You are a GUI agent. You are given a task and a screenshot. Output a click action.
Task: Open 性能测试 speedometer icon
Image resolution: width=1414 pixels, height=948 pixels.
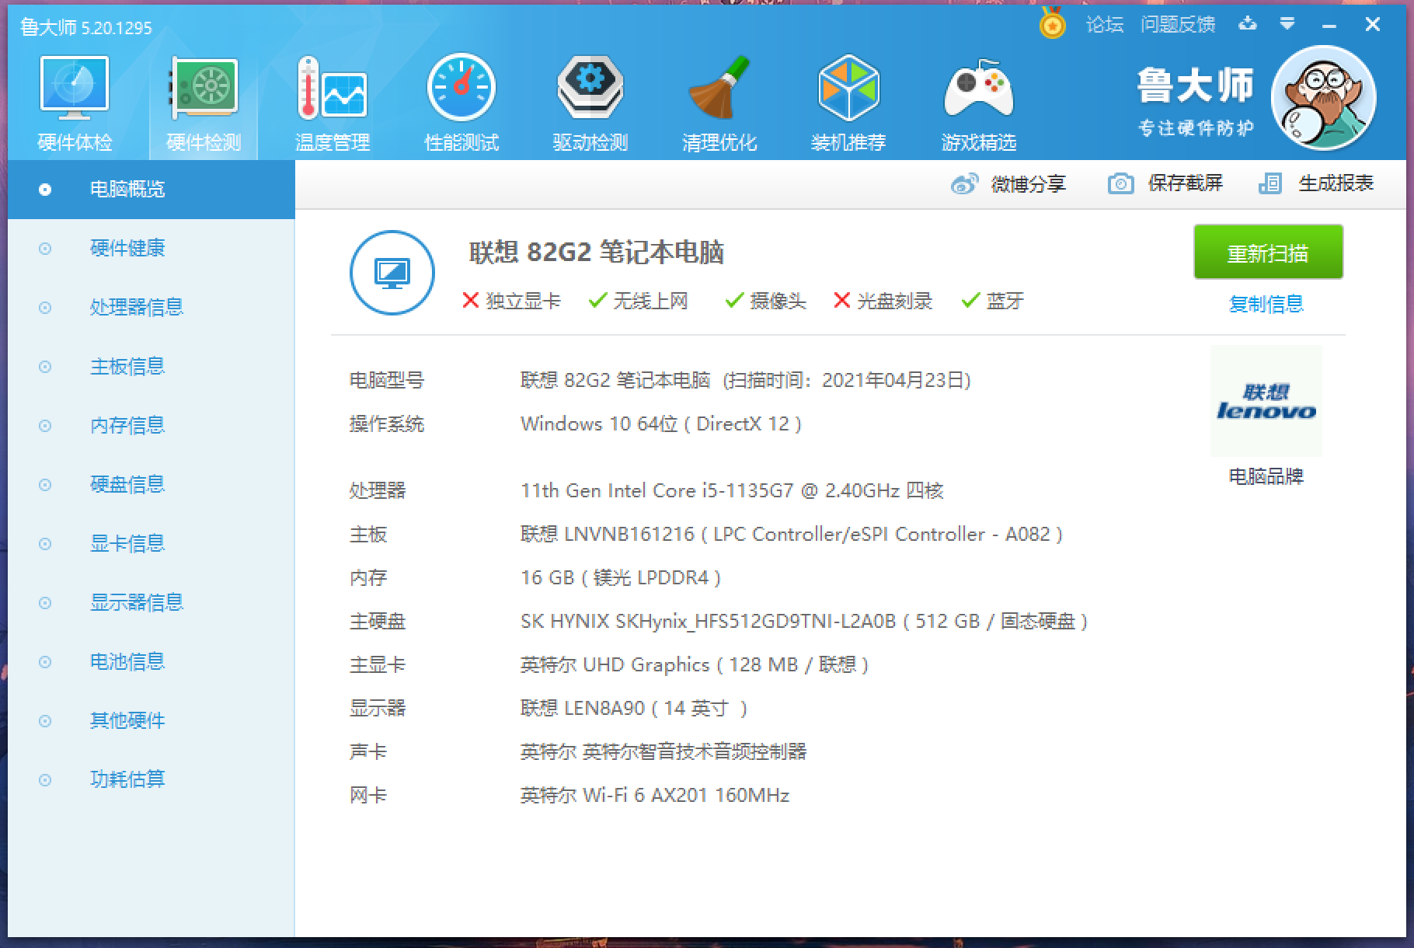tap(461, 88)
